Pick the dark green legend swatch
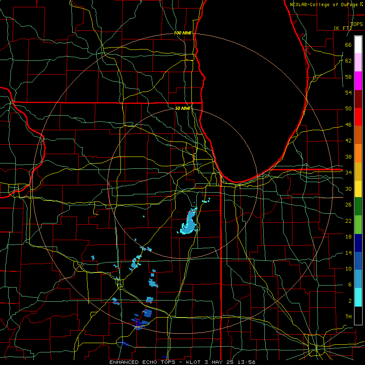365x365 pixels. pos(358,206)
